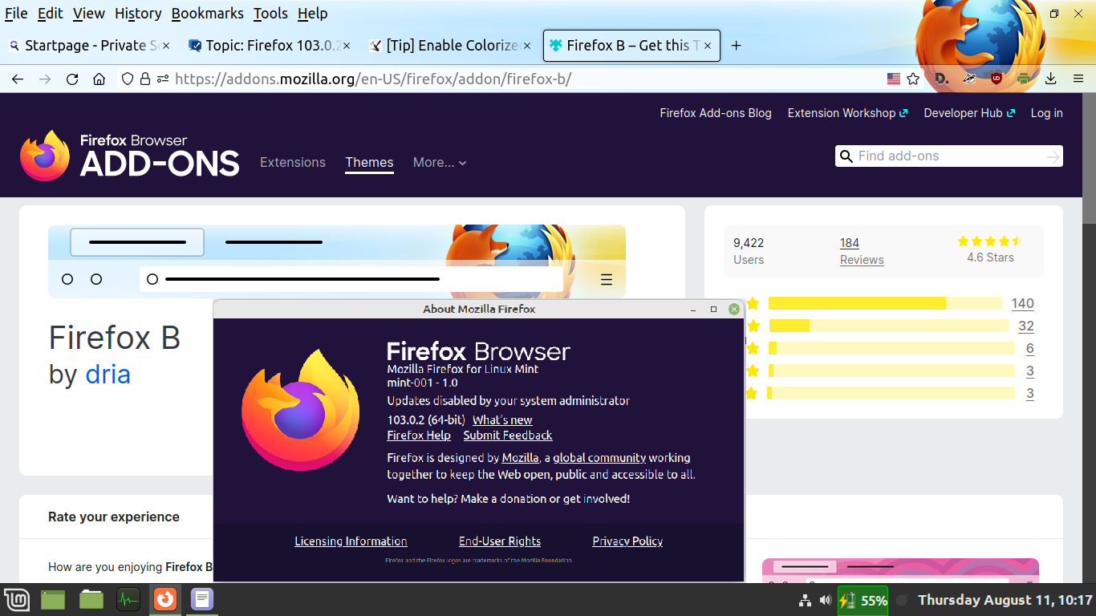The width and height of the screenshot is (1096, 616).
Task: Open the Downloads panel
Action: click(1051, 79)
